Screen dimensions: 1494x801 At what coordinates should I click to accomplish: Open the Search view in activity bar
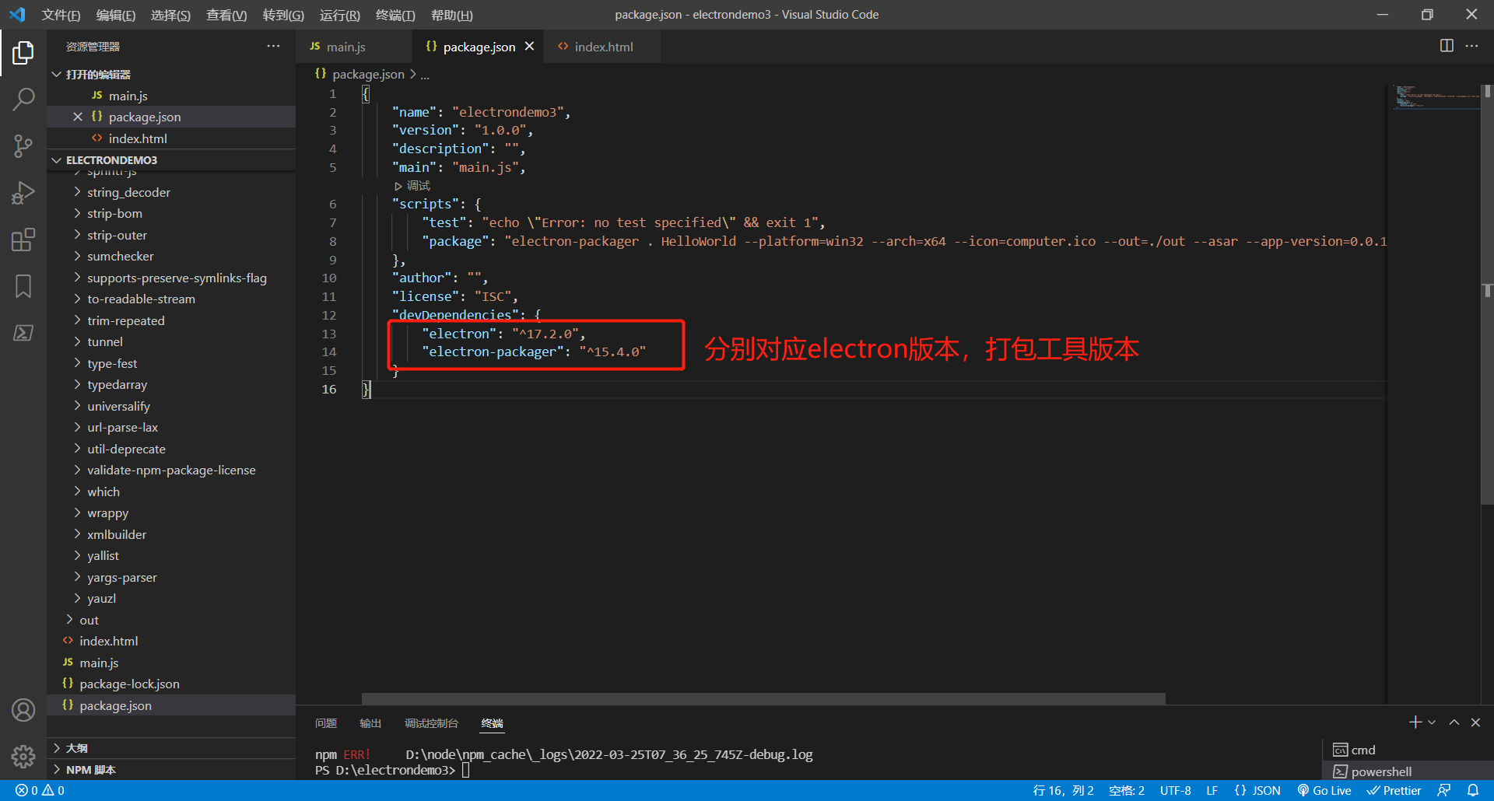23,100
